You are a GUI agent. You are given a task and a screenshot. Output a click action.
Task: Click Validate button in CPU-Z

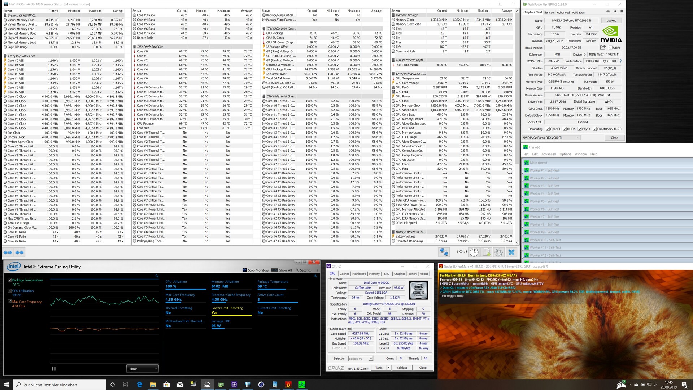pyautogui.click(x=402, y=368)
